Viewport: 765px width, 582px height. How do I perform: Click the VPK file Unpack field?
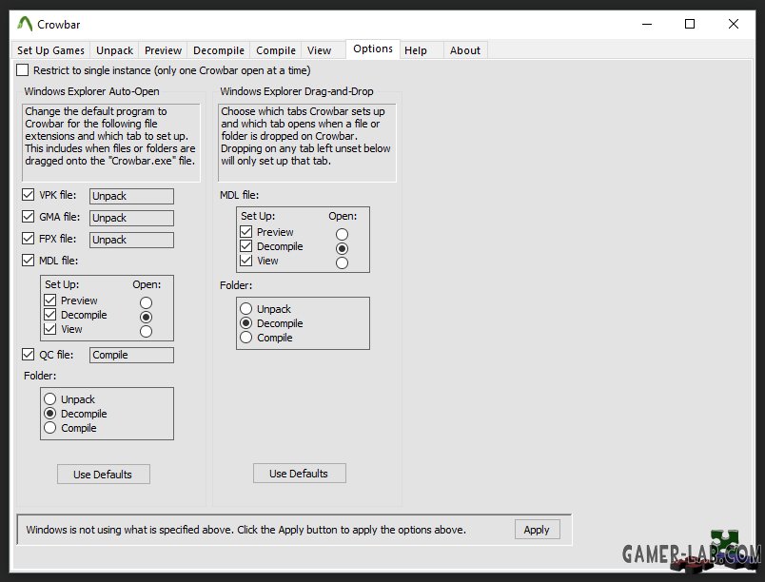pos(131,196)
